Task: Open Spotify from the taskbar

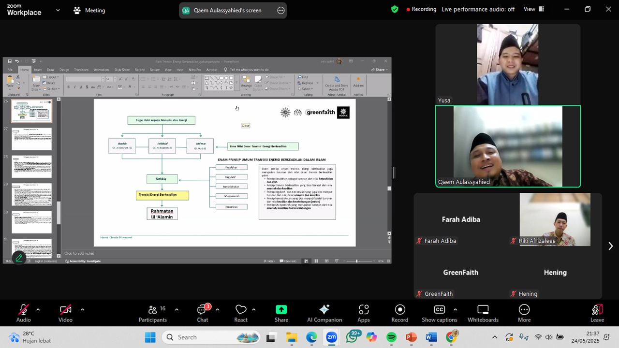Action: click(392, 337)
